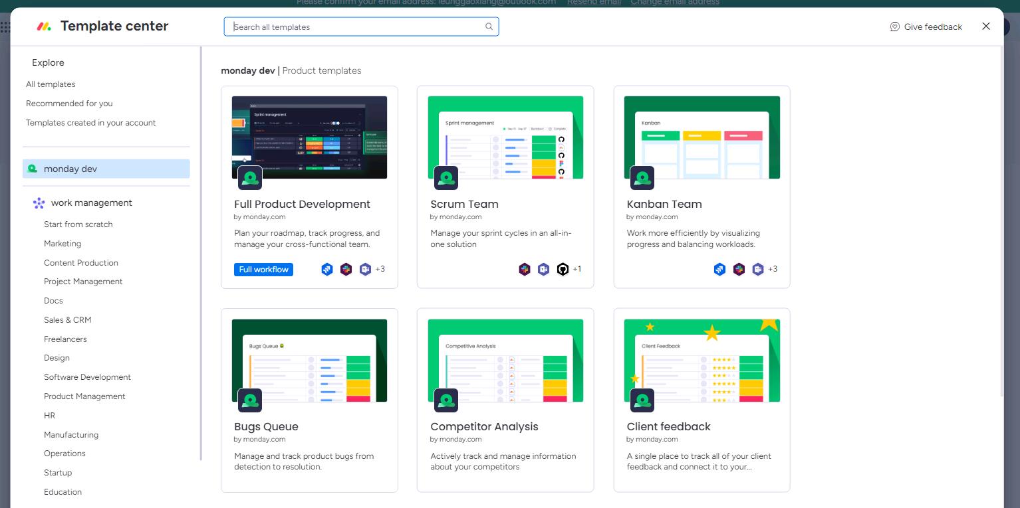Screen dimensions: 1020x508
Task: Click the Jira icon on Kanban Team card
Action: click(x=719, y=269)
